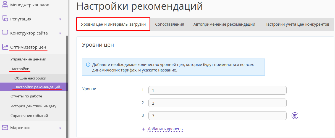The image size is (335, 138).
Task: Switch to Сопоставления tab
Action: [x=169, y=24]
